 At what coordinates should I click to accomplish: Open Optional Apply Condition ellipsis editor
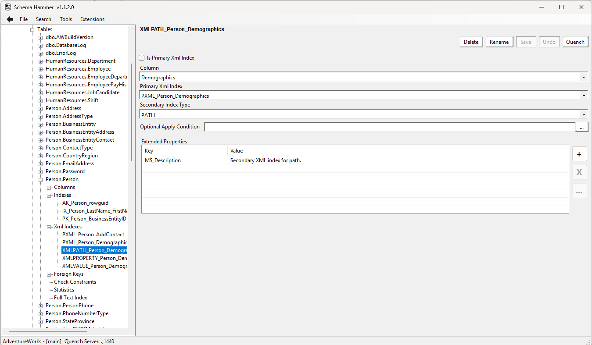point(582,127)
